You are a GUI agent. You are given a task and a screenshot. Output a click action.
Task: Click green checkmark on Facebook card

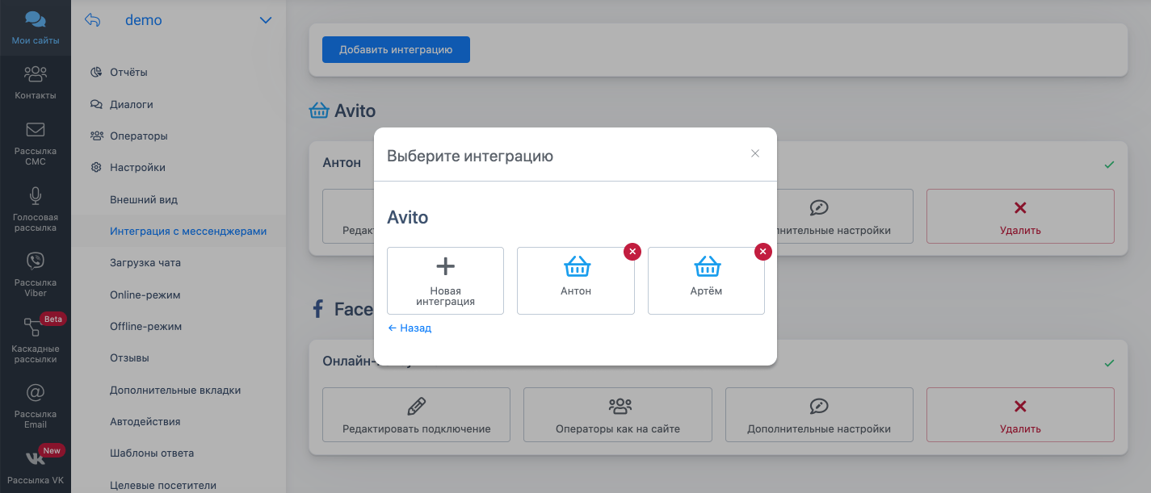pyautogui.click(x=1109, y=363)
